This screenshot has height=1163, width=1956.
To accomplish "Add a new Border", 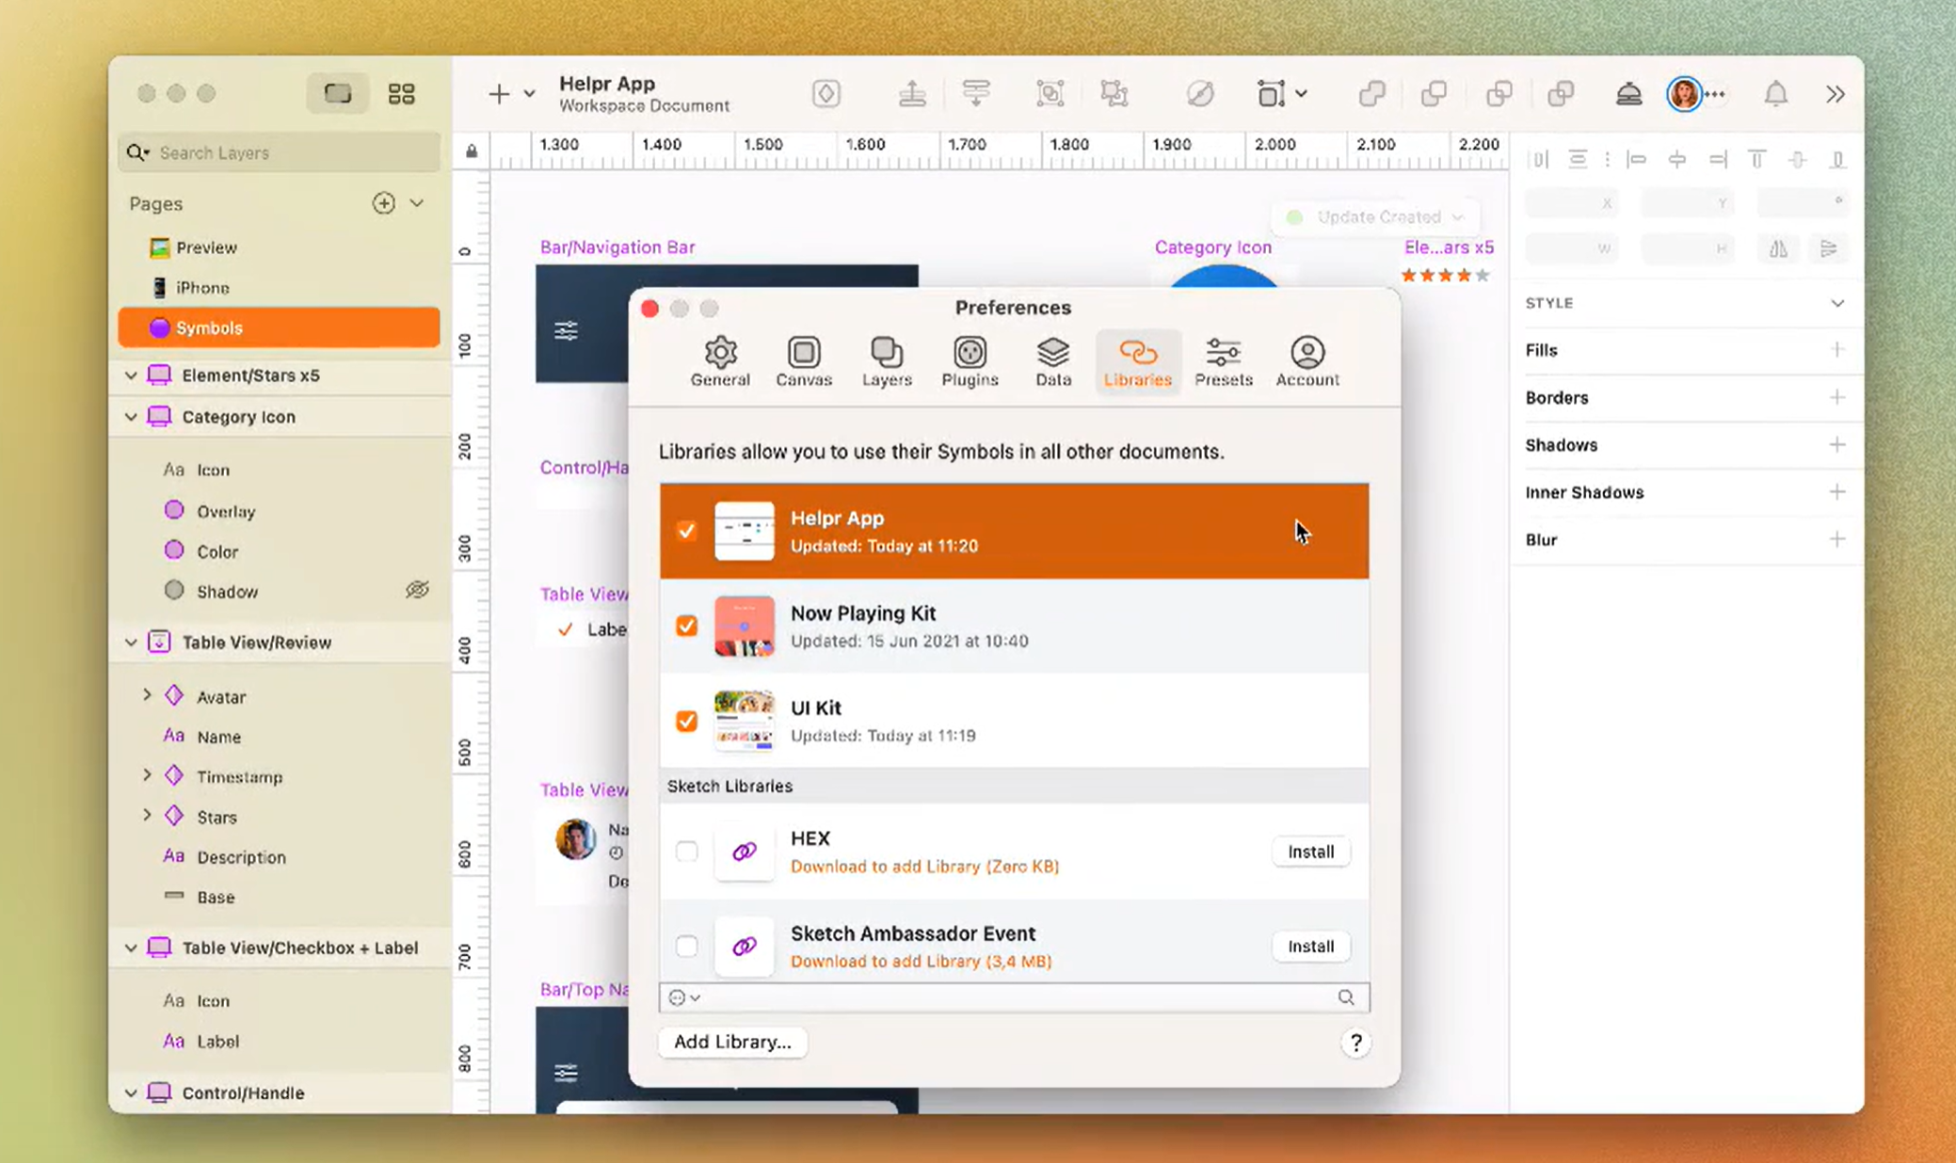I will (1836, 397).
